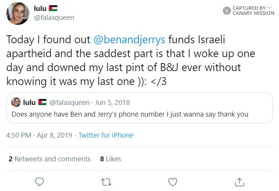Click Palestinian flag emoji beside lulu name
This screenshot has width=279, height=191.
pyautogui.click(x=53, y=8)
